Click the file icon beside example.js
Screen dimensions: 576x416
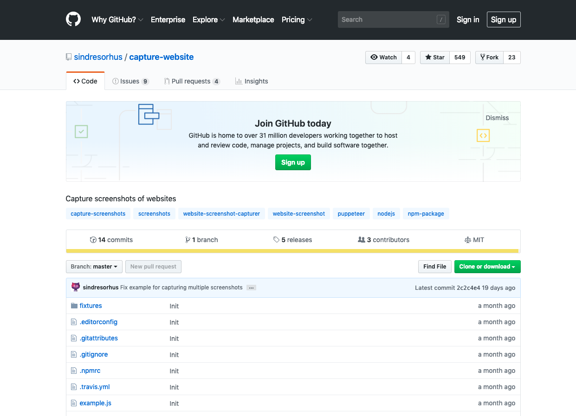74,403
